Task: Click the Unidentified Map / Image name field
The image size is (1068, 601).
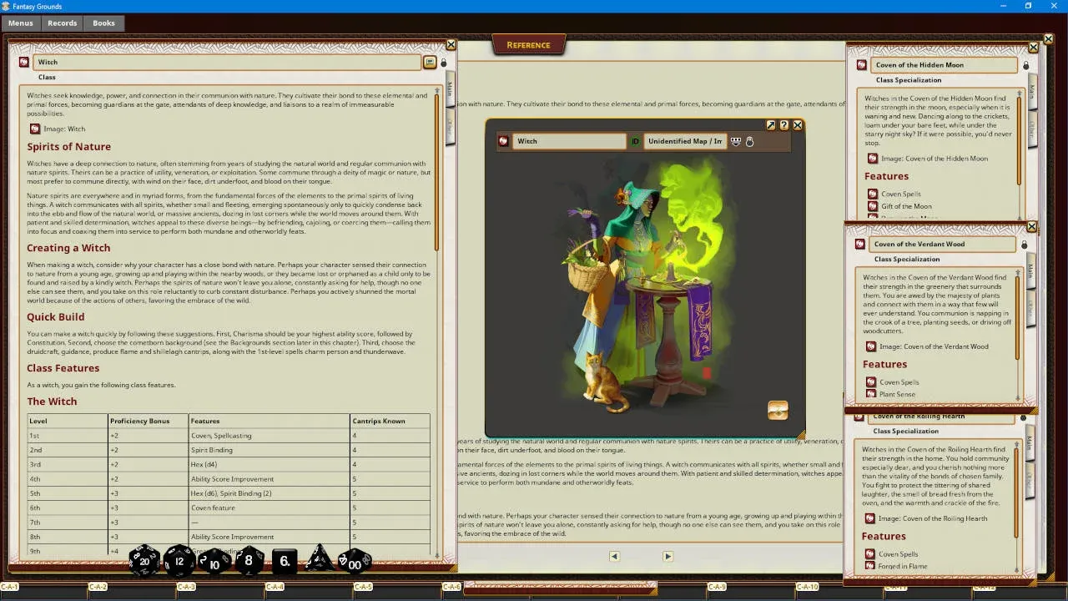Action: coord(685,141)
